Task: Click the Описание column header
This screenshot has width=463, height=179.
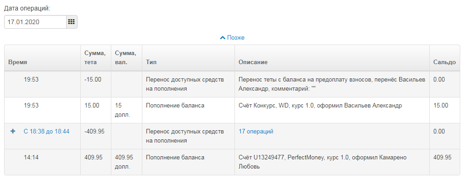Action: [332, 58]
